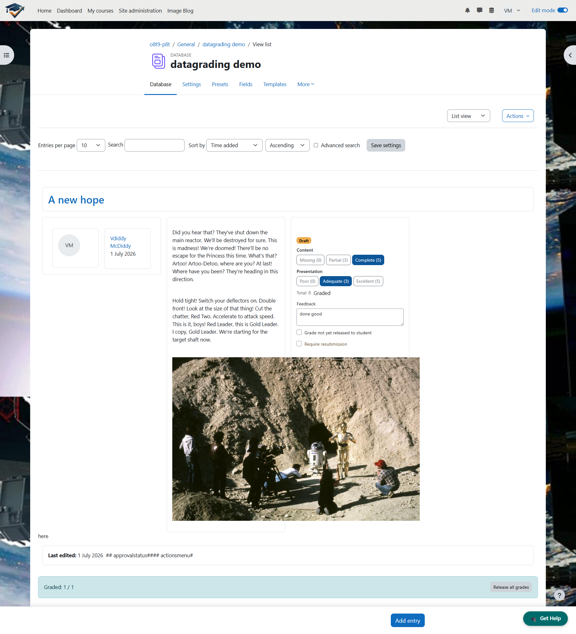Click into the Search input field
This screenshot has height=634, width=576.
tap(154, 145)
